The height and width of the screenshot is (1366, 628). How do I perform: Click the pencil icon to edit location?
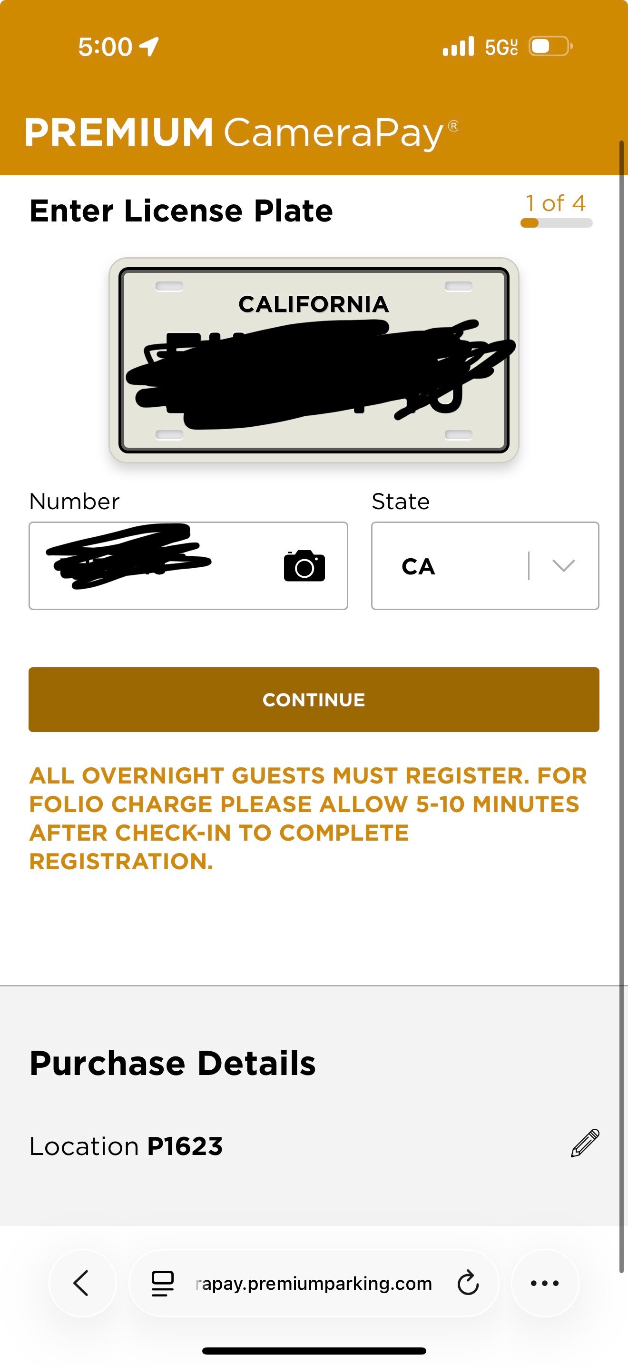pyautogui.click(x=585, y=1143)
